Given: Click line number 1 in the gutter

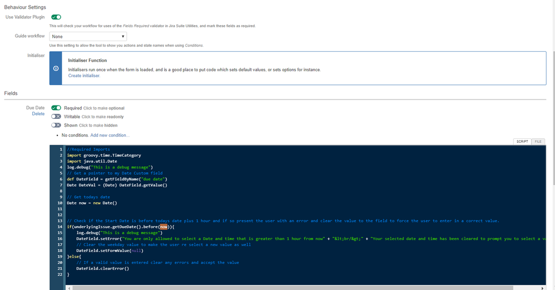Looking at the screenshot, I should pyautogui.click(x=61, y=149).
